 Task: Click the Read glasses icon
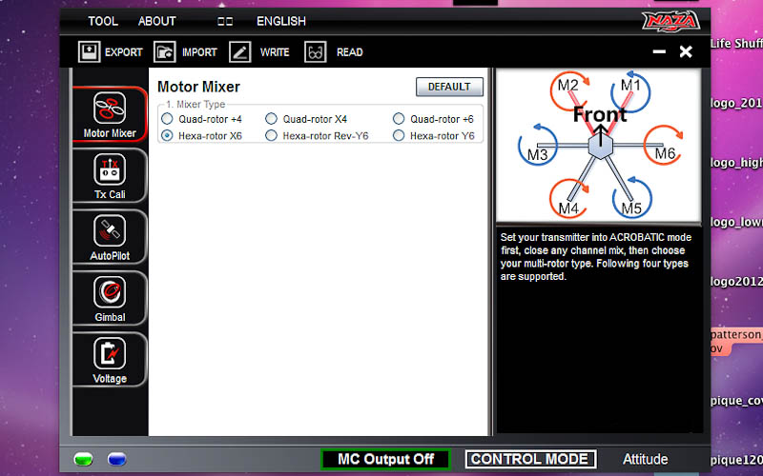point(316,52)
